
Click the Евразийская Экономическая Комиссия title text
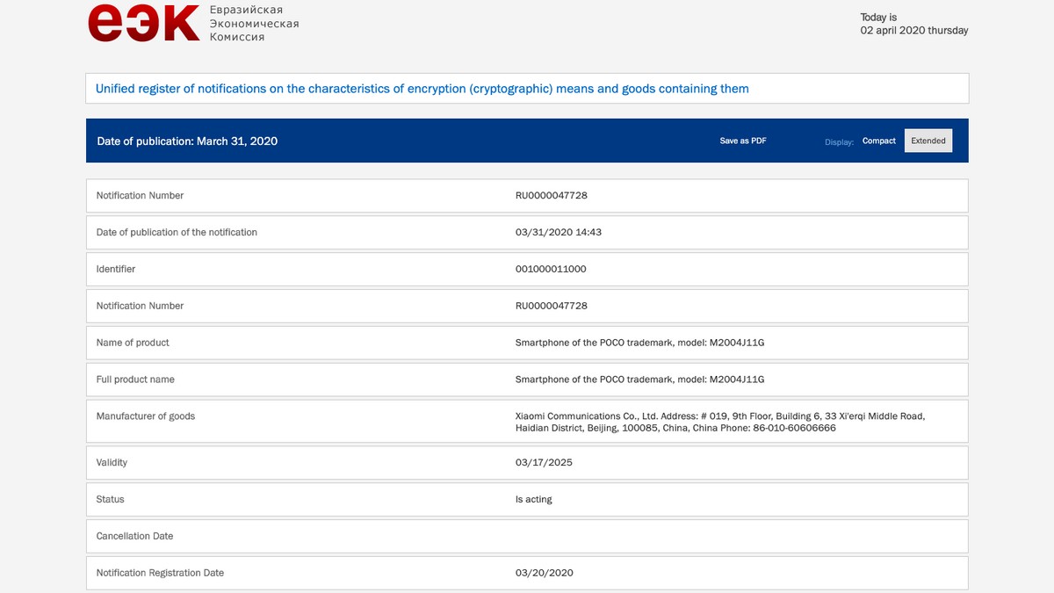click(254, 23)
